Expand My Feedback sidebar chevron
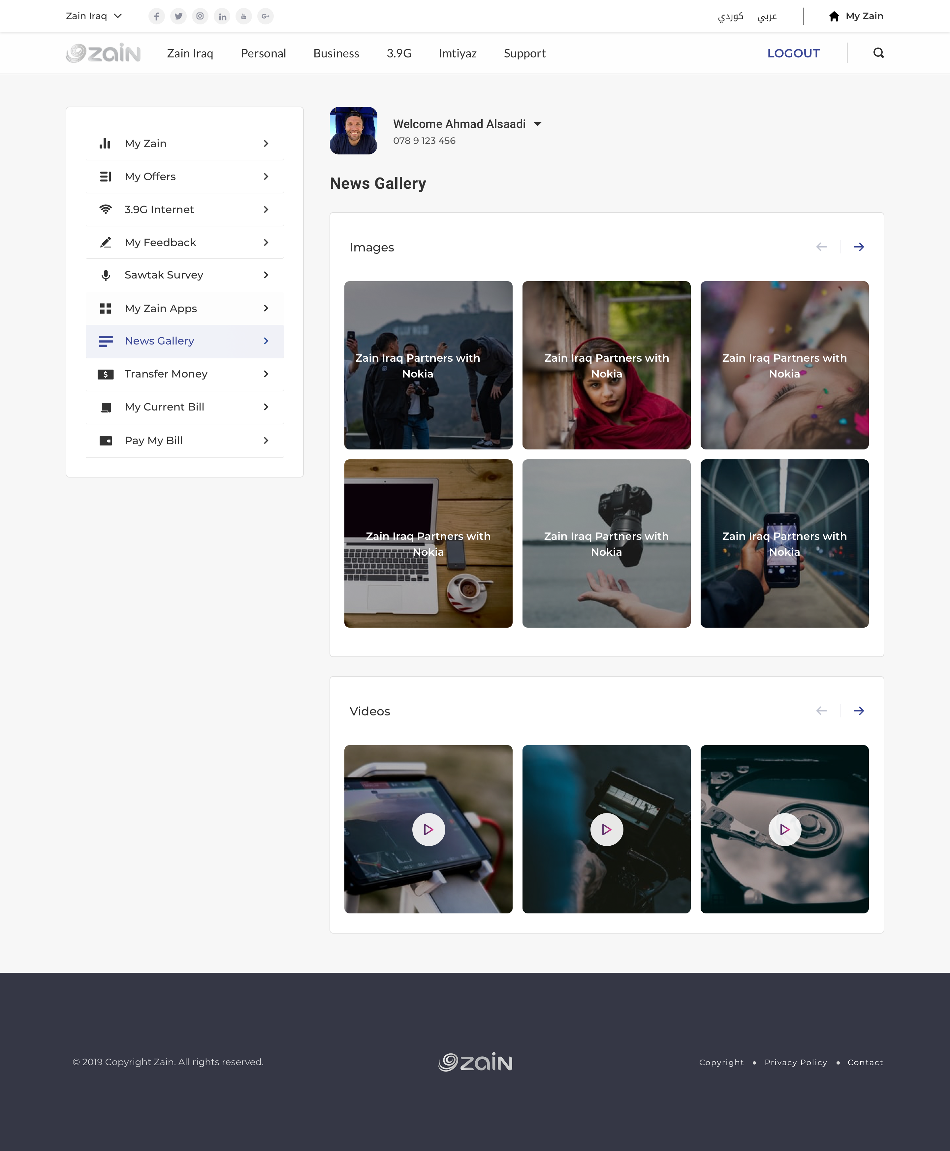The height and width of the screenshot is (1151, 950). (x=266, y=243)
